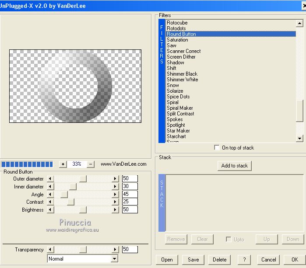Click Outer diameter slider left arrow
Screen dimensions: 306x268
click(x=50, y=179)
